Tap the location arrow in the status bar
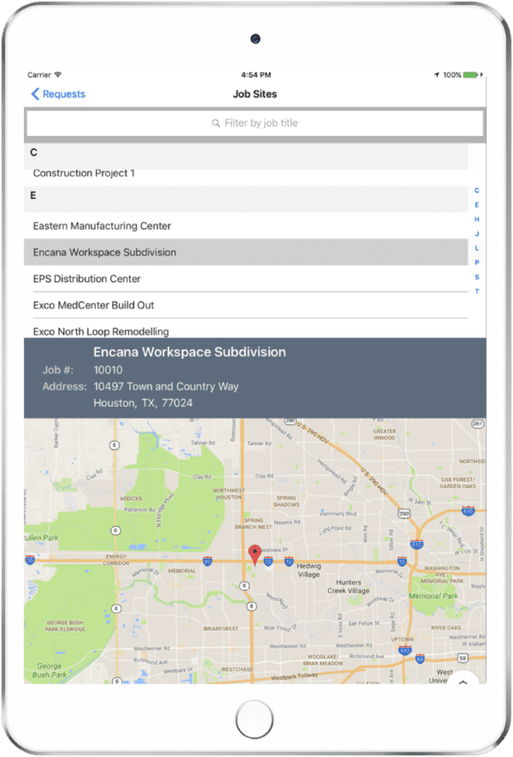513x757 pixels. pyautogui.click(x=436, y=75)
